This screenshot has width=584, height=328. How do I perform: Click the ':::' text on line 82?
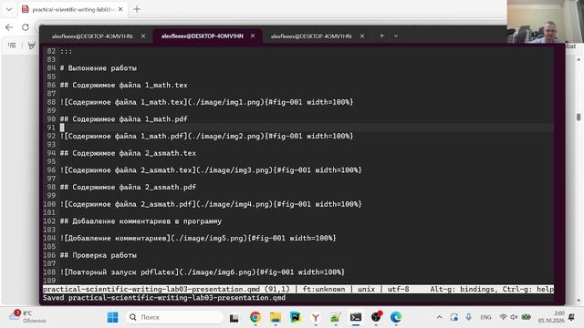click(66, 51)
